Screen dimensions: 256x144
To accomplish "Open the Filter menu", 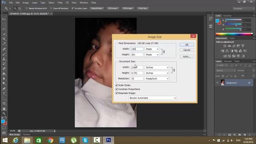I will tap(60, 3).
